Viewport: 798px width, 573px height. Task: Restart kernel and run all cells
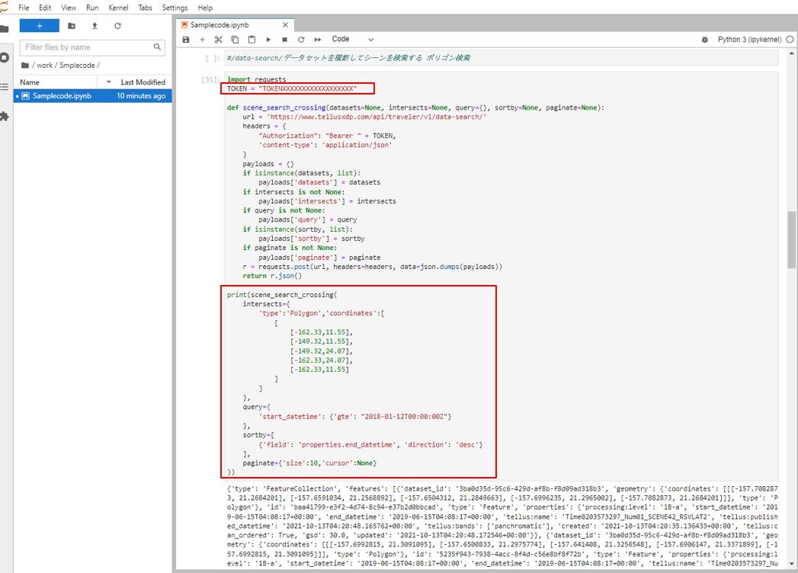click(x=318, y=39)
